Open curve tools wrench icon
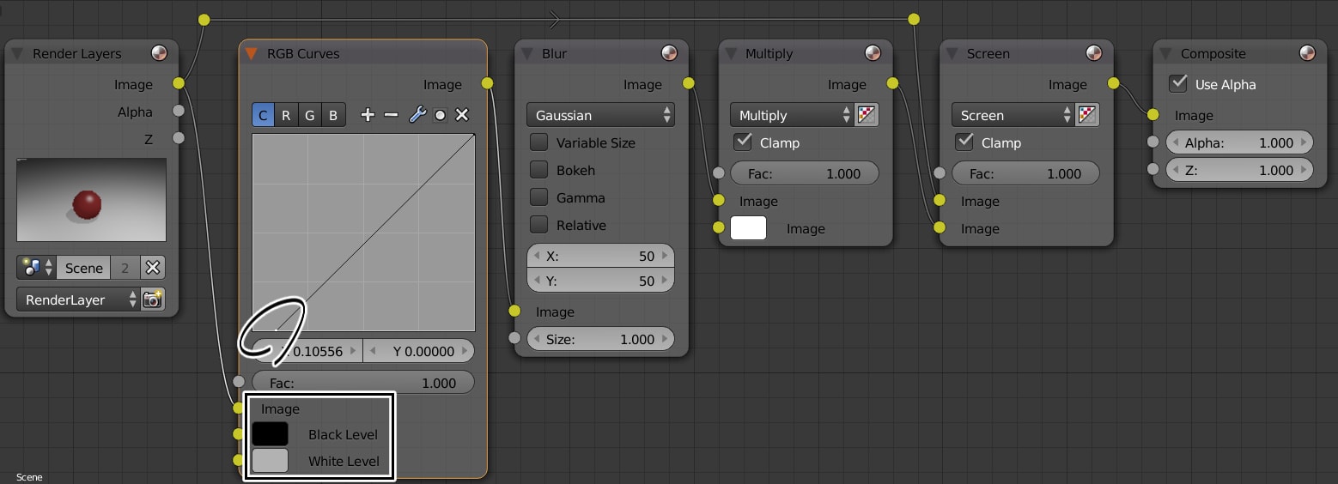 [x=417, y=115]
